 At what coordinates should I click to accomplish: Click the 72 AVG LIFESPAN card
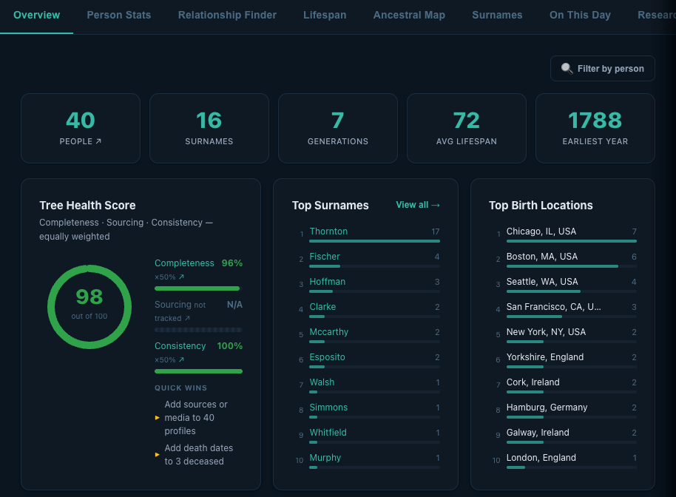pos(467,129)
